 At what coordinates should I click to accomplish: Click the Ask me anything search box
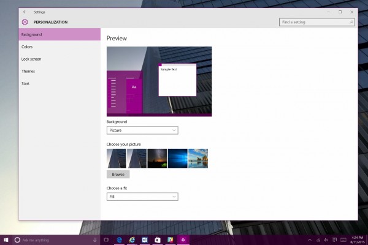[56, 240]
